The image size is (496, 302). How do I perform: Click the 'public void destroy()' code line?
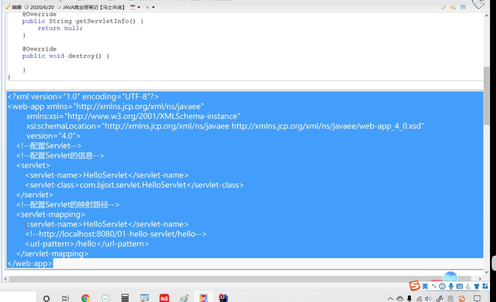pyautogui.click(x=66, y=56)
